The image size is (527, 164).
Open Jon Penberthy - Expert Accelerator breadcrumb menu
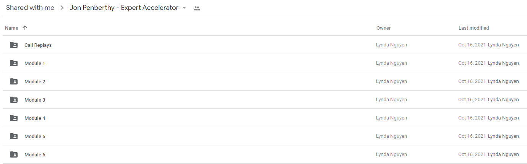[x=124, y=8]
